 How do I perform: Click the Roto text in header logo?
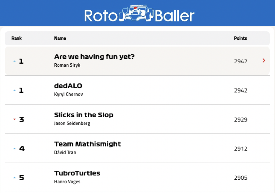(x=101, y=16)
